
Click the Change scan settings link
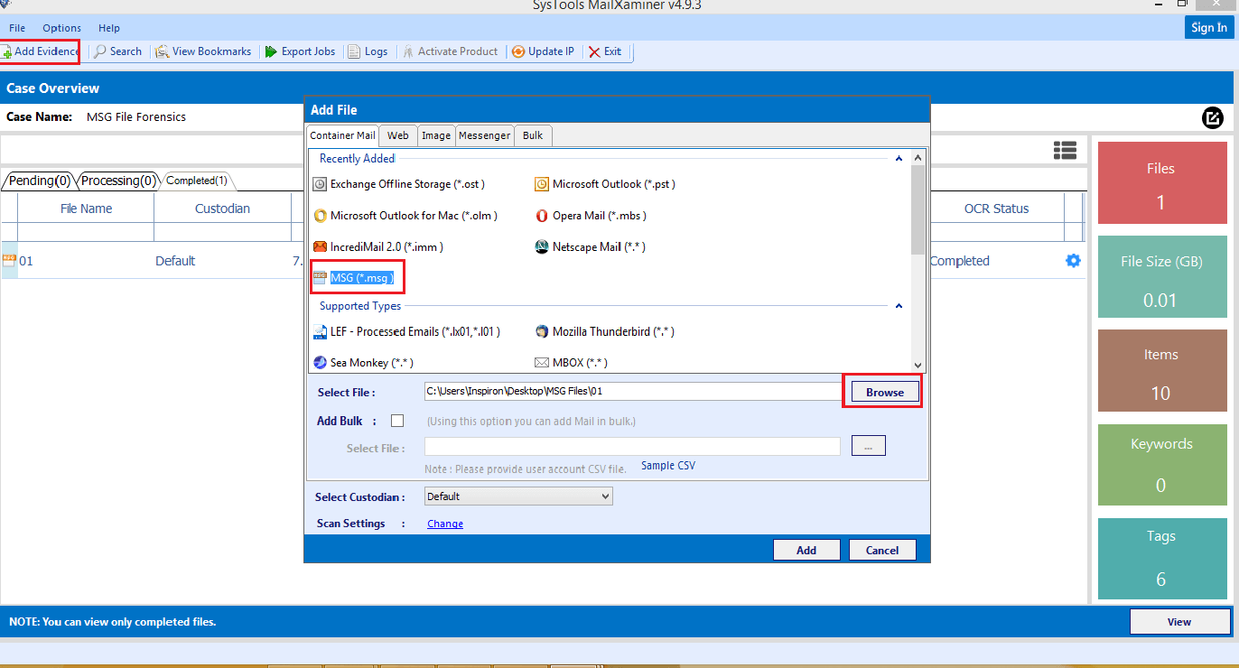pyautogui.click(x=445, y=524)
